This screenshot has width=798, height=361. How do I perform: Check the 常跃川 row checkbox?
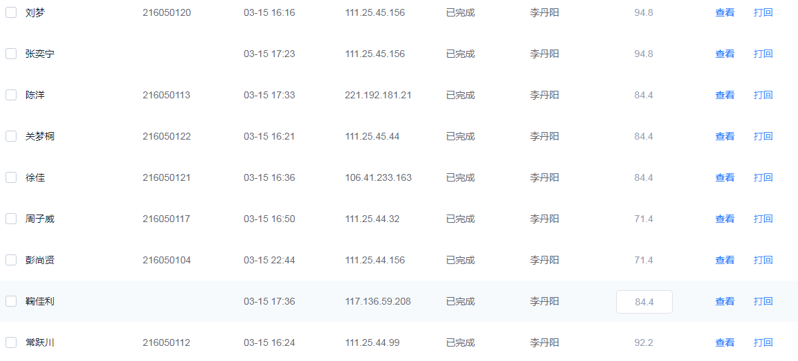pyautogui.click(x=11, y=342)
